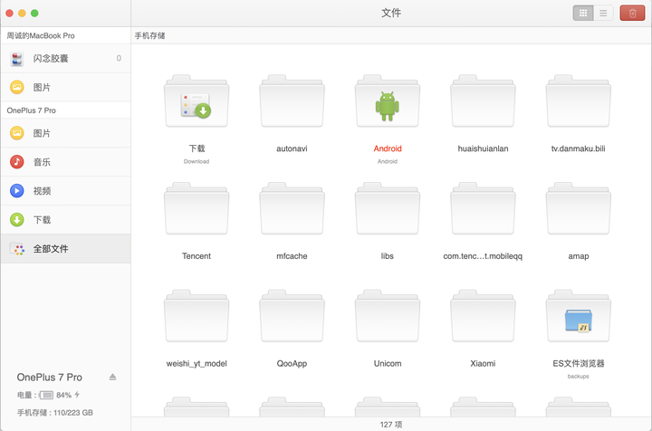Open the ES文件浏览器 backups folder
Viewport: 652px width, 431px height.
pos(579,316)
